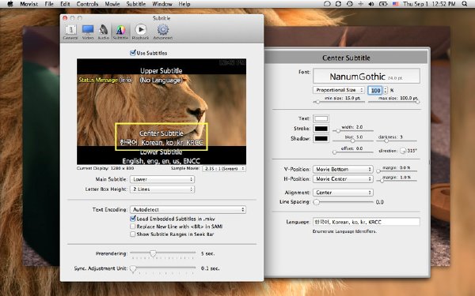Open the V-Position Movie Bottom dropdown

tap(343, 169)
